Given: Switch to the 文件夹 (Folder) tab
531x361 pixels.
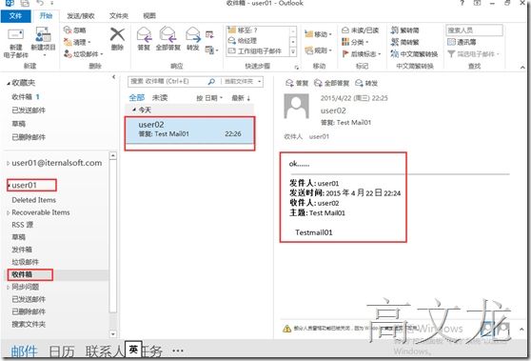Looking at the screenshot, I should pyautogui.click(x=119, y=16).
